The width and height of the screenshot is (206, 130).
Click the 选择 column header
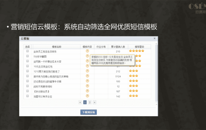pos(27,47)
